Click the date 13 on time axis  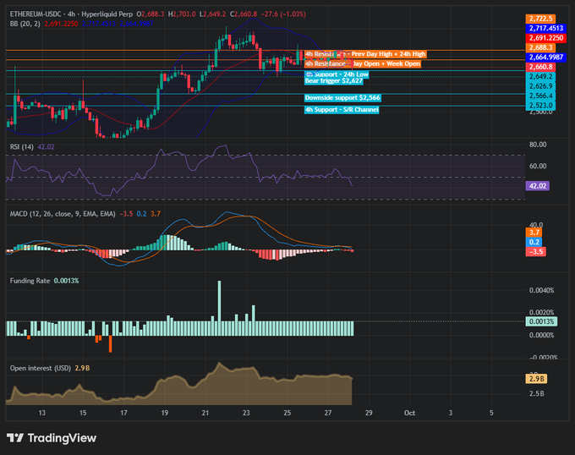click(42, 413)
